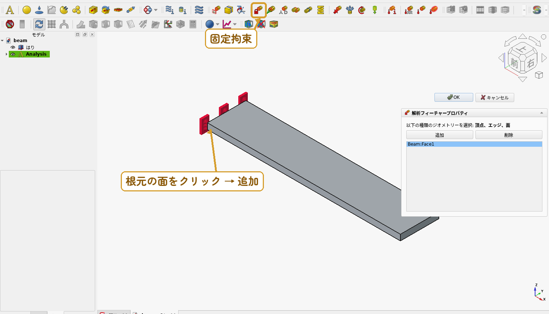Click the yellow spring constraint icon
Screen dimensions: 549x314
tap(321, 10)
